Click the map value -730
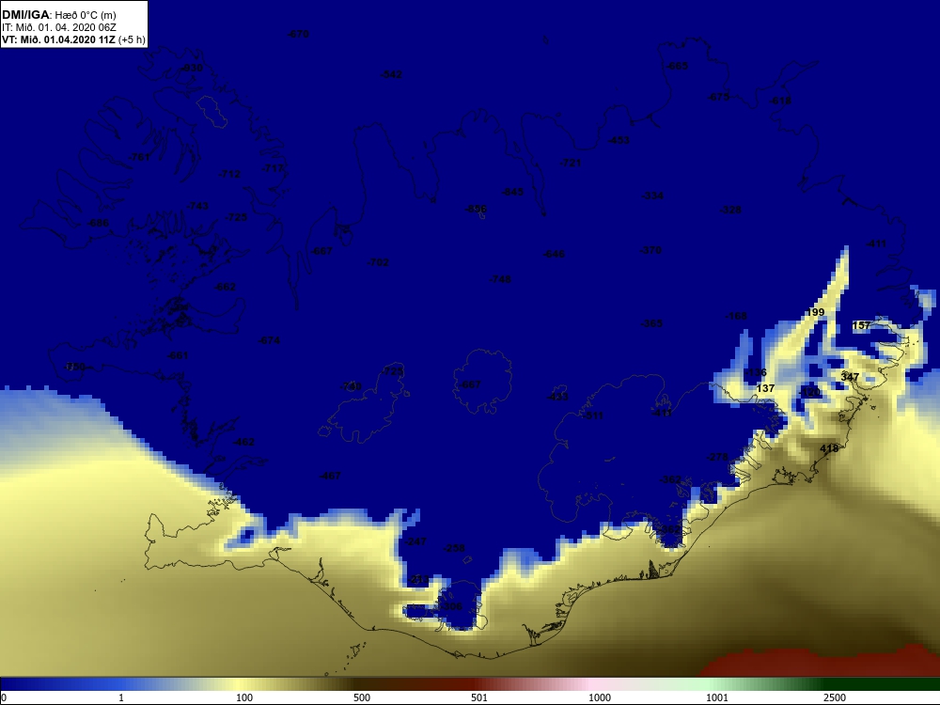 tap(352, 386)
